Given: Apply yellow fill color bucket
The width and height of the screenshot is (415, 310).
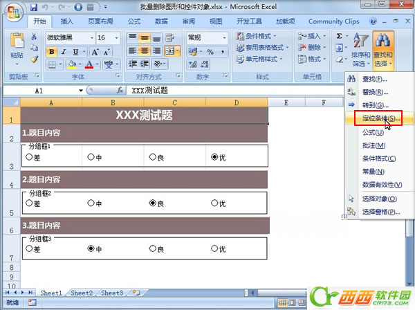Looking at the screenshot, I should [x=72, y=64].
